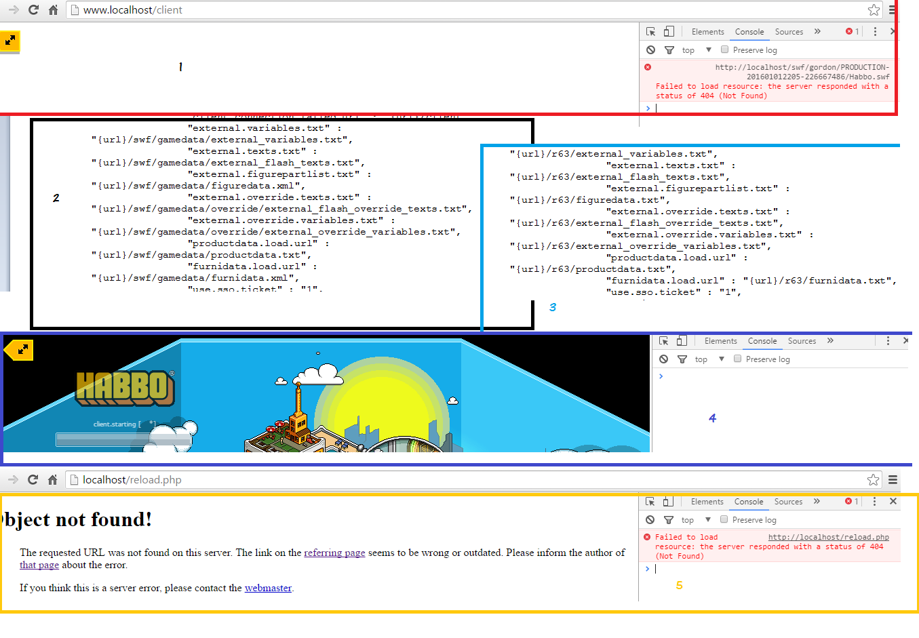
Task: Show more DevTools tabs (») beside the Habbo scene
Action: click(x=830, y=340)
